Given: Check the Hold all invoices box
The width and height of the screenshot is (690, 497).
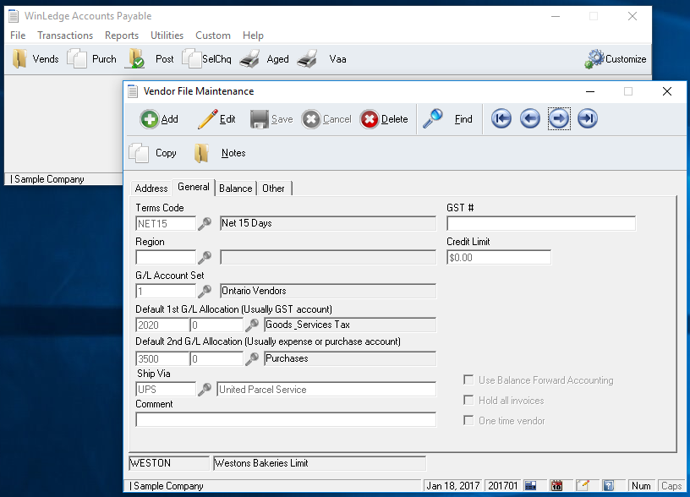Looking at the screenshot, I should pyautogui.click(x=469, y=401).
